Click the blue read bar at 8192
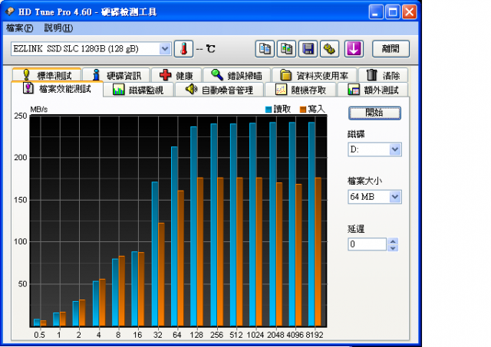 click(x=311, y=224)
